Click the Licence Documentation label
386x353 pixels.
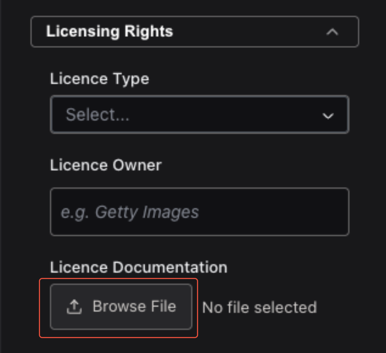click(x=139, y=267)
